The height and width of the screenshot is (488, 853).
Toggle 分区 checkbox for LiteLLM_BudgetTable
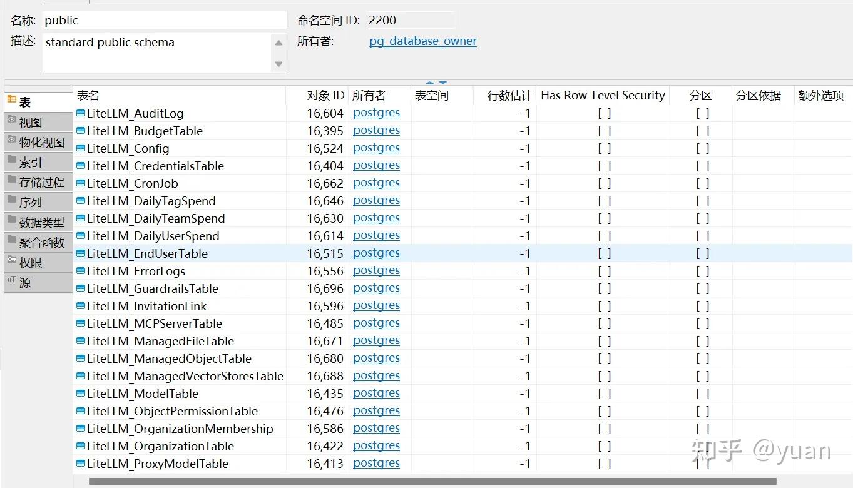[x=702, y=131]
